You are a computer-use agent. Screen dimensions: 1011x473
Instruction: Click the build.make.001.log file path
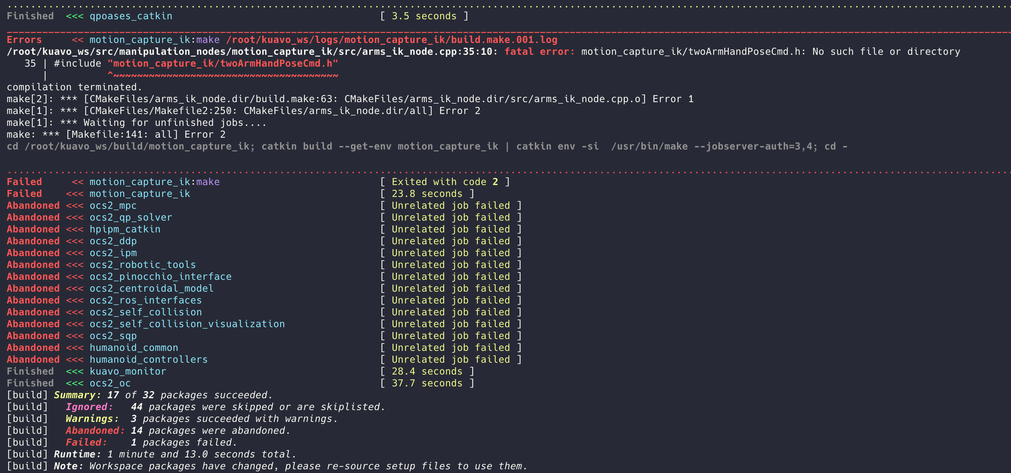tap(391, 40)
